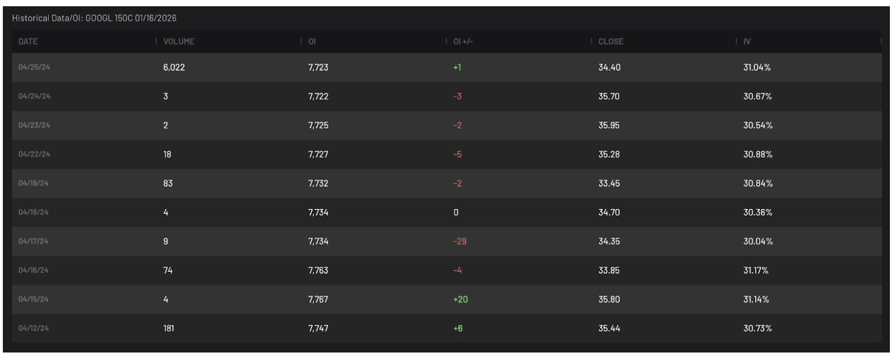Click the -29 OI change value
This screenshot has height=361, width=895.
[x=459, y=241]
